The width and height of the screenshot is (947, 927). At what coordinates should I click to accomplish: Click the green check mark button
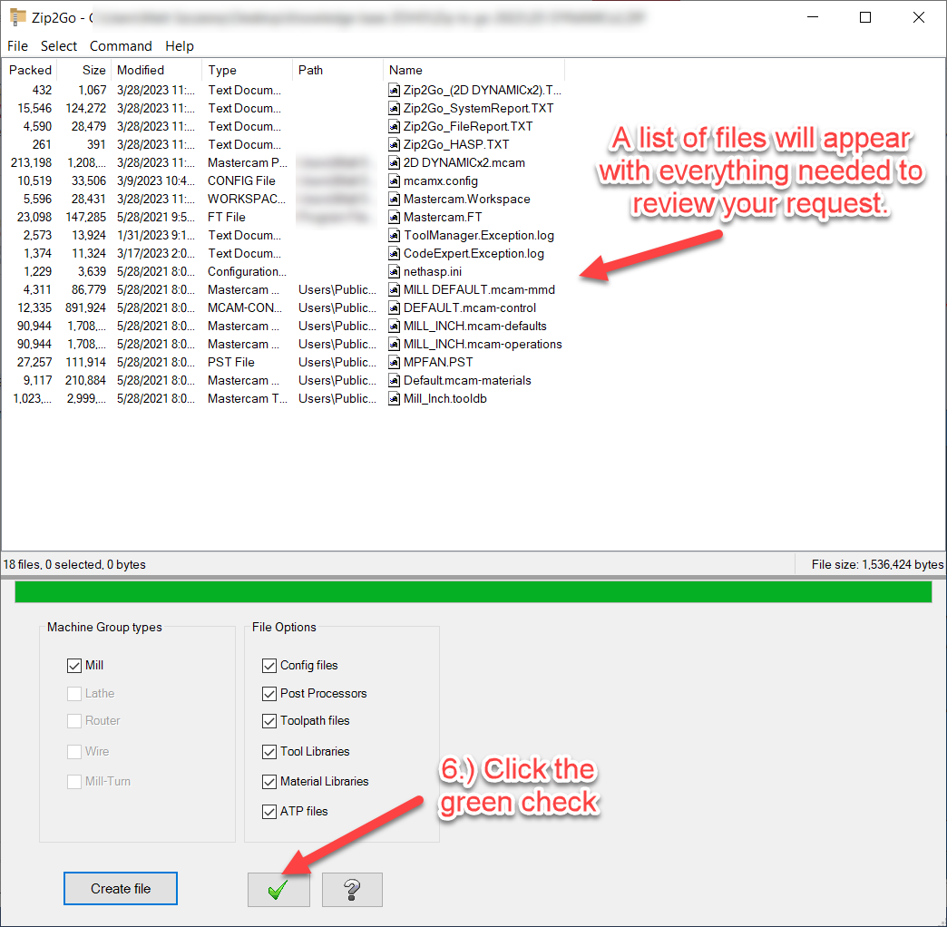[x=278, y=889]
